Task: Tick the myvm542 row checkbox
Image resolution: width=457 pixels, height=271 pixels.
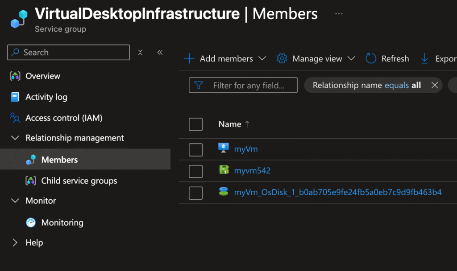Action: pyautogui.click(x=195, y=171)
